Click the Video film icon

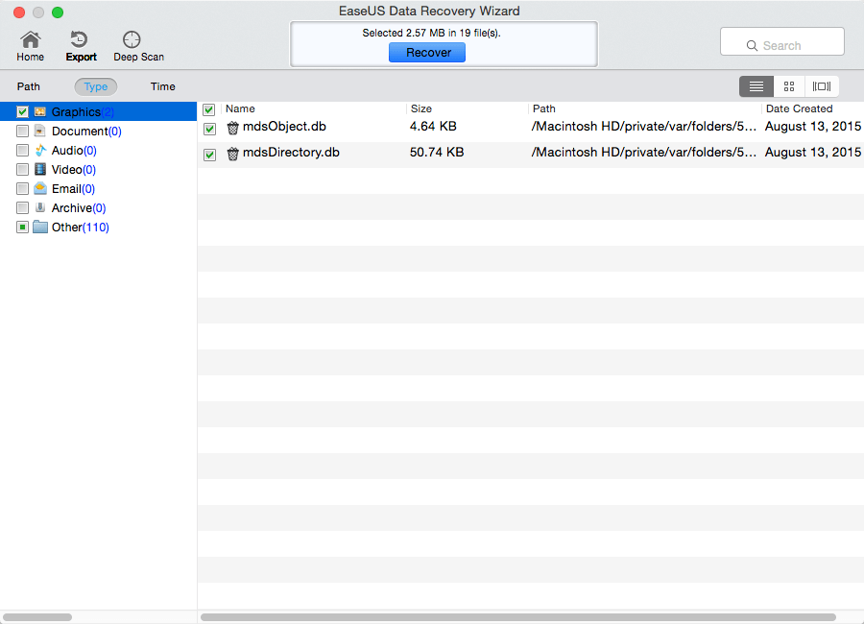coord(40,169)
